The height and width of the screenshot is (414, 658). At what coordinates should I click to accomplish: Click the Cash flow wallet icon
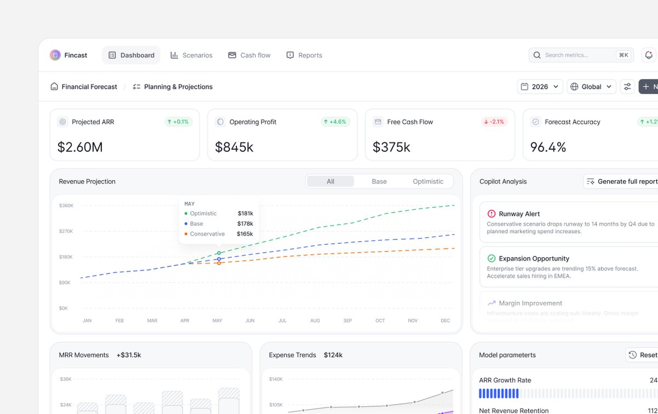pos(232,55)
